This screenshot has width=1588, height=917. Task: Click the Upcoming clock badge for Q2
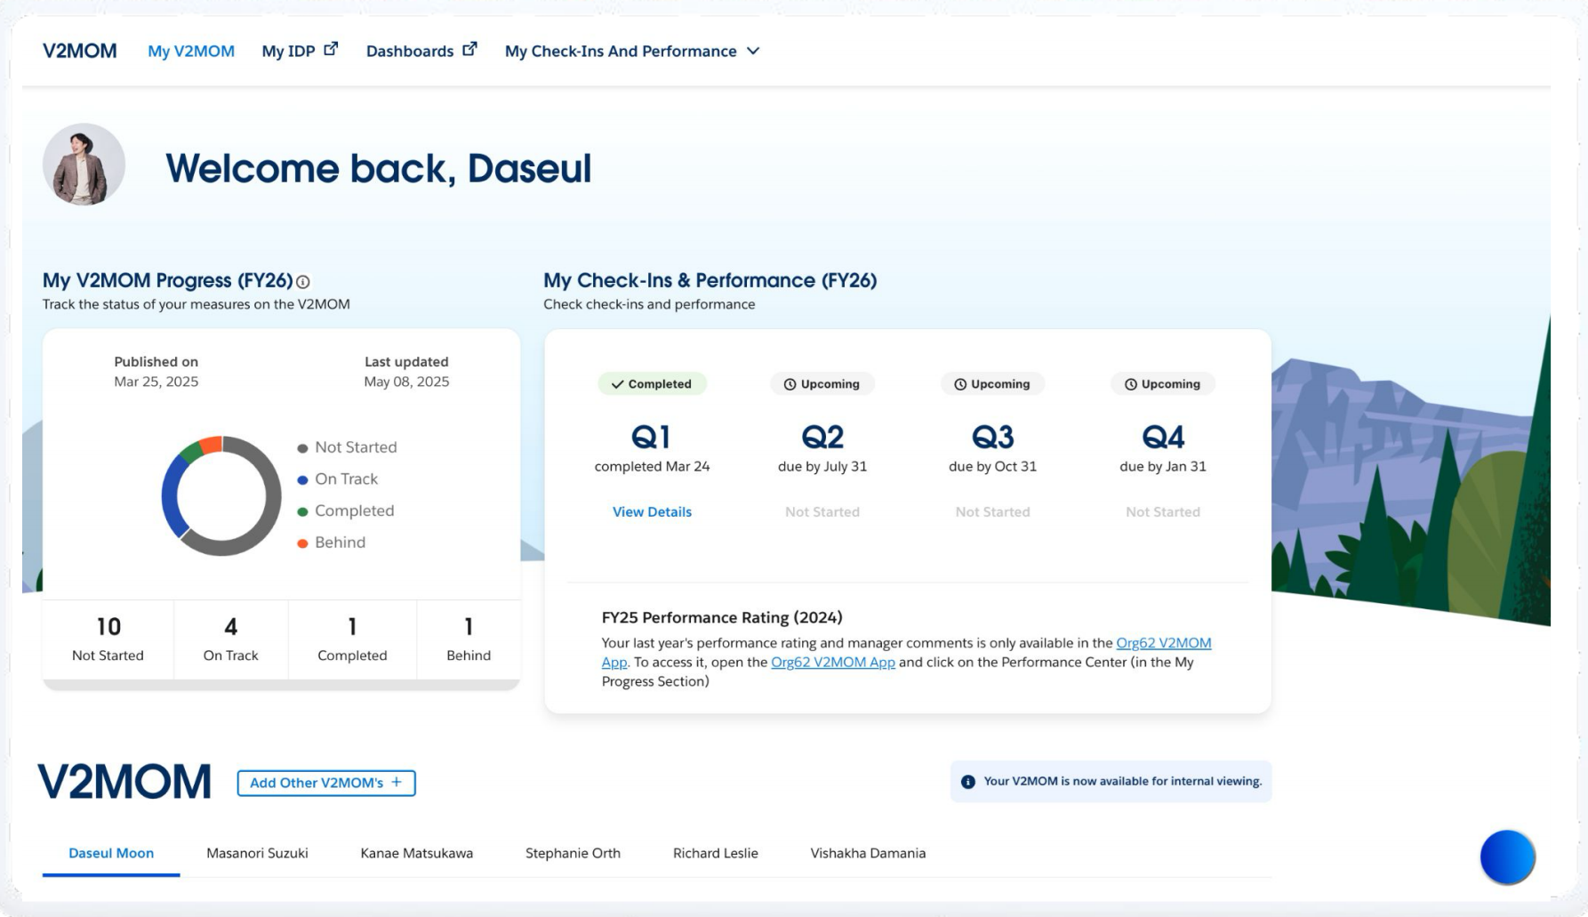click(822, 384)
